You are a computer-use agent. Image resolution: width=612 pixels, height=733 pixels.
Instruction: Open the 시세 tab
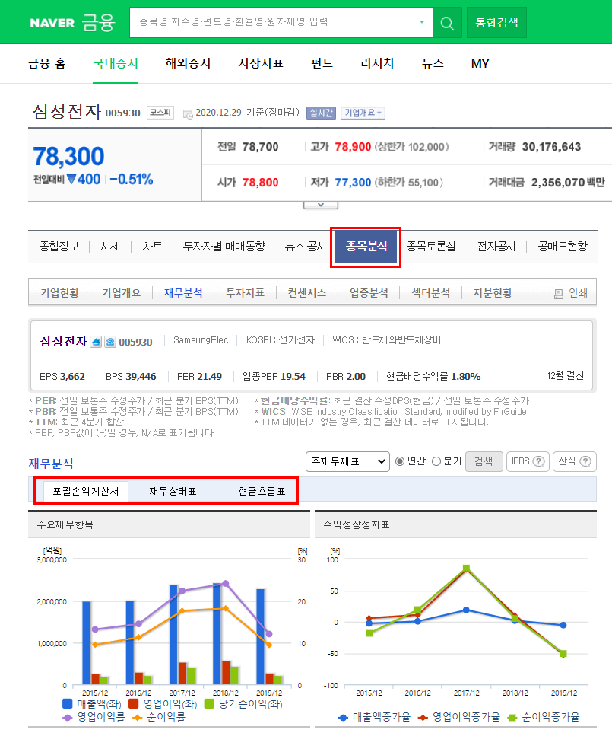(111, 247)
